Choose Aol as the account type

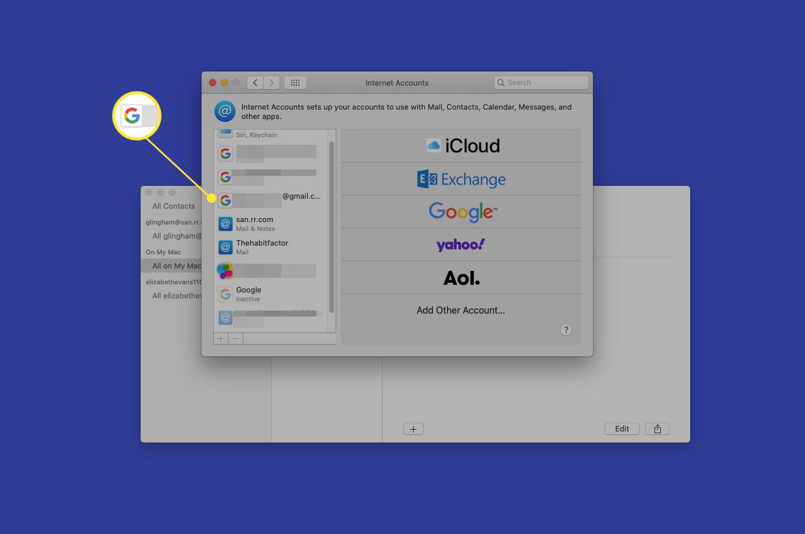click(x=461, y=277)
